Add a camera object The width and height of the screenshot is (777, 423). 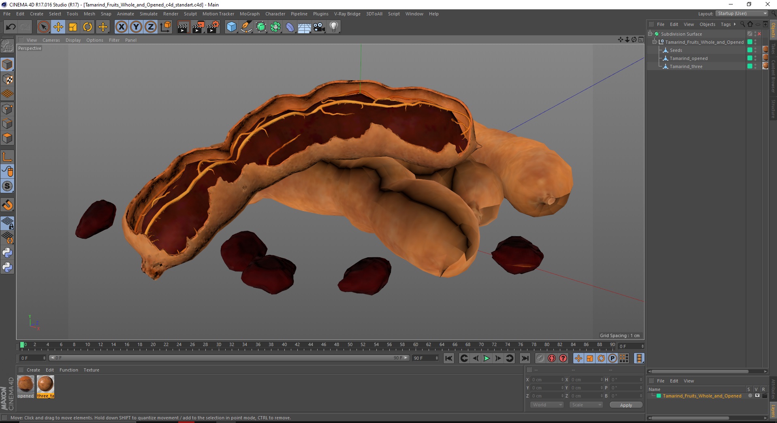[x=319, y=27]
